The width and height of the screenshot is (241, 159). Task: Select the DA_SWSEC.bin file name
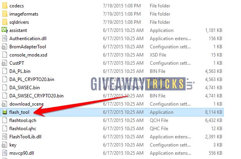point(25,88)
